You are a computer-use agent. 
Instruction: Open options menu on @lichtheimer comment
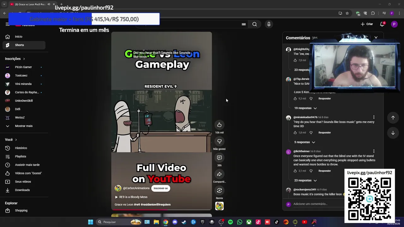374,151
